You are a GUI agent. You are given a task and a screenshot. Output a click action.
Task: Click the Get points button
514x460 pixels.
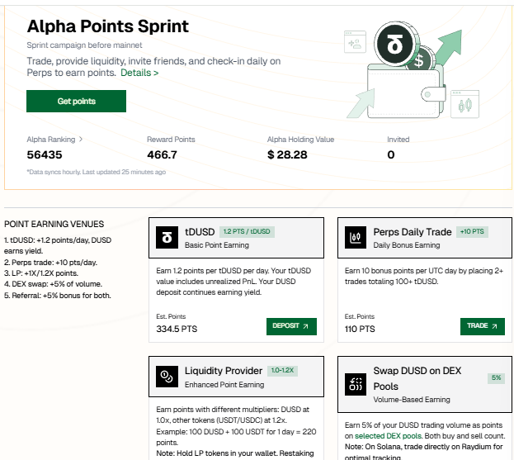pyautogui.click(x=76, y=101)
